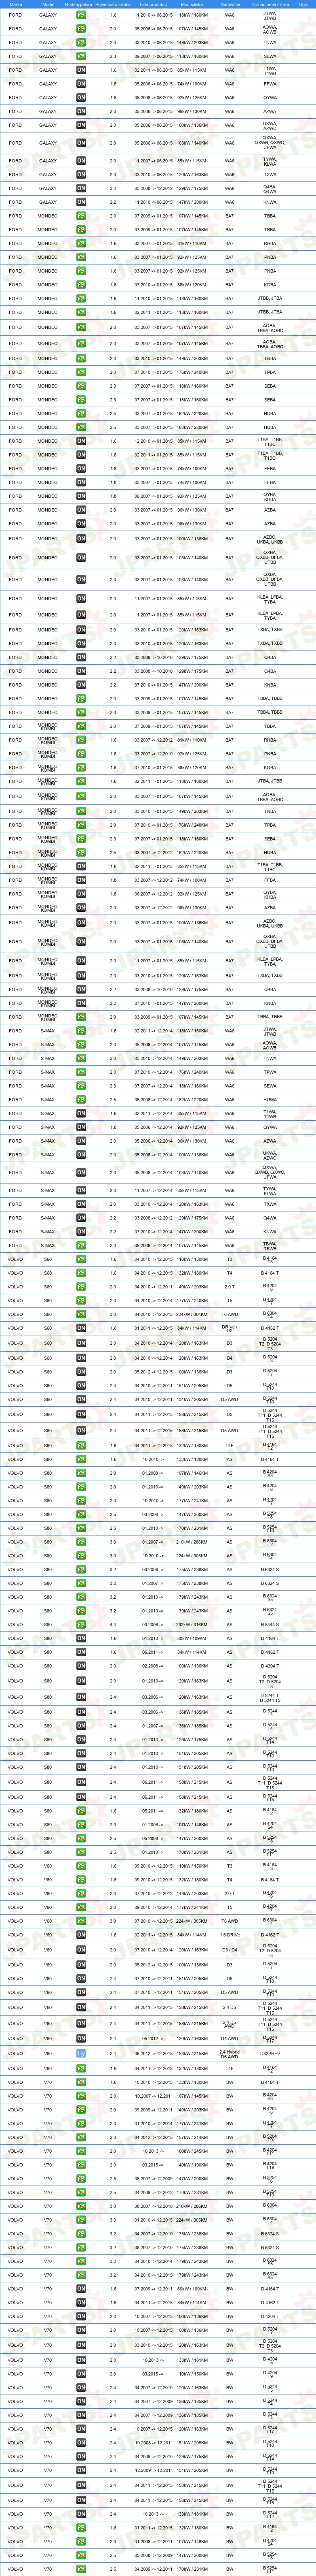
Task: Click the ON icon in GALAXY KNWA row
Action: (82, 202)
